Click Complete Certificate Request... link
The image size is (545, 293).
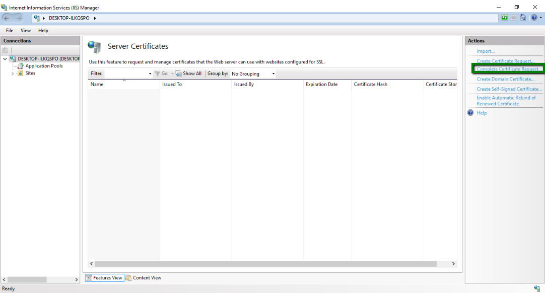coord(509,69)
